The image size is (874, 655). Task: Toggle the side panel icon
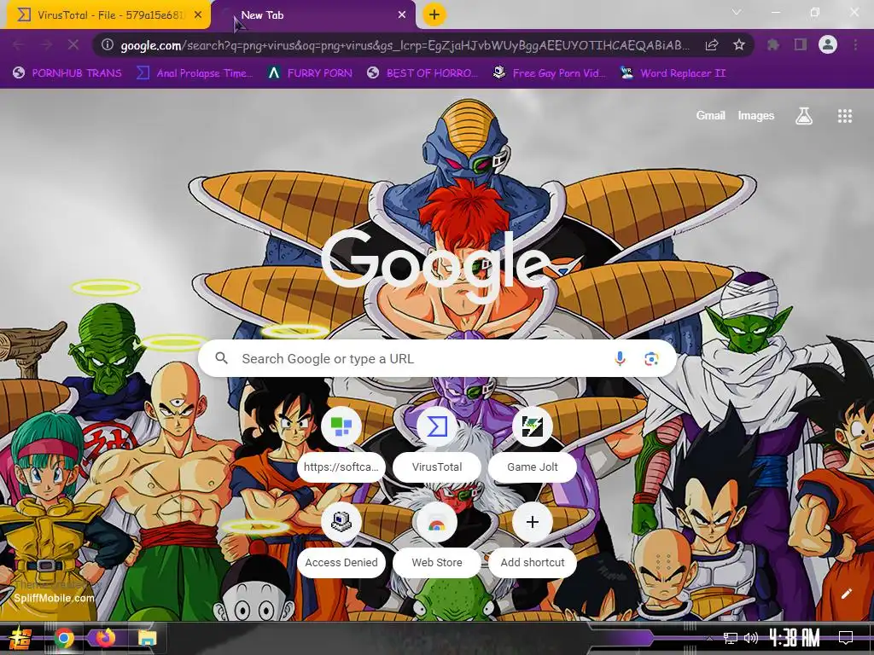coord(801,44)
